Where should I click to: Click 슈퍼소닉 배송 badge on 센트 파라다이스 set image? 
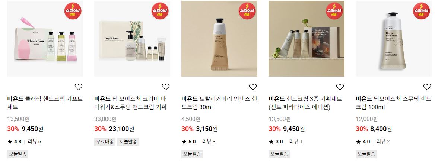point(334,11)
